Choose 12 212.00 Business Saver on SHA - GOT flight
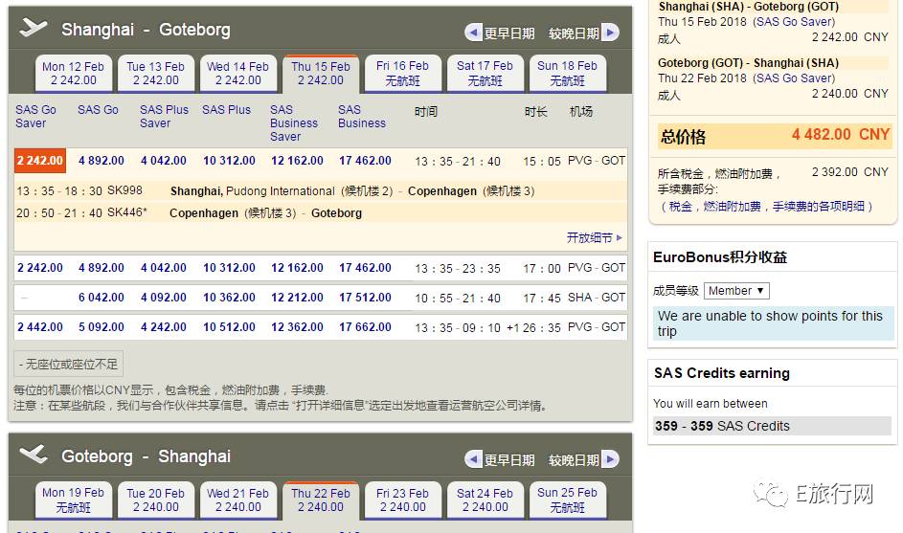Screen dimensions: 903x533 [x=297, y=298]
